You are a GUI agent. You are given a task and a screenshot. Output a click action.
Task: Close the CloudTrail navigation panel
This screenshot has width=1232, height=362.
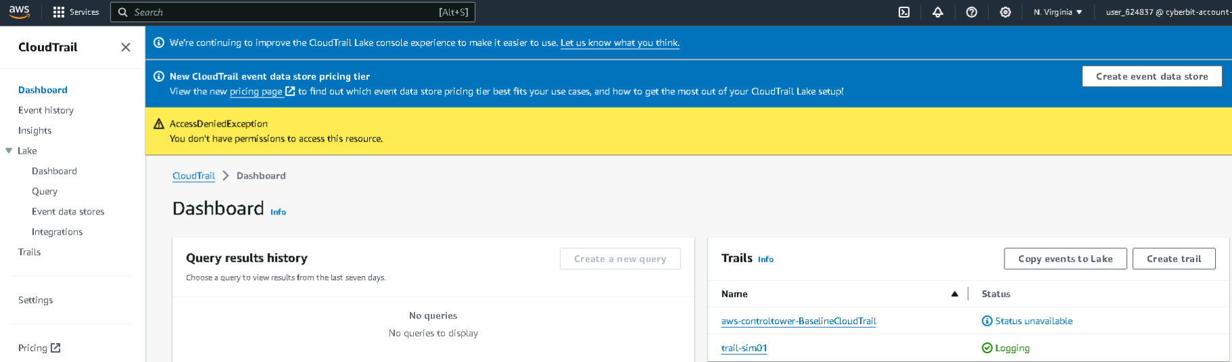coord(125,47)
